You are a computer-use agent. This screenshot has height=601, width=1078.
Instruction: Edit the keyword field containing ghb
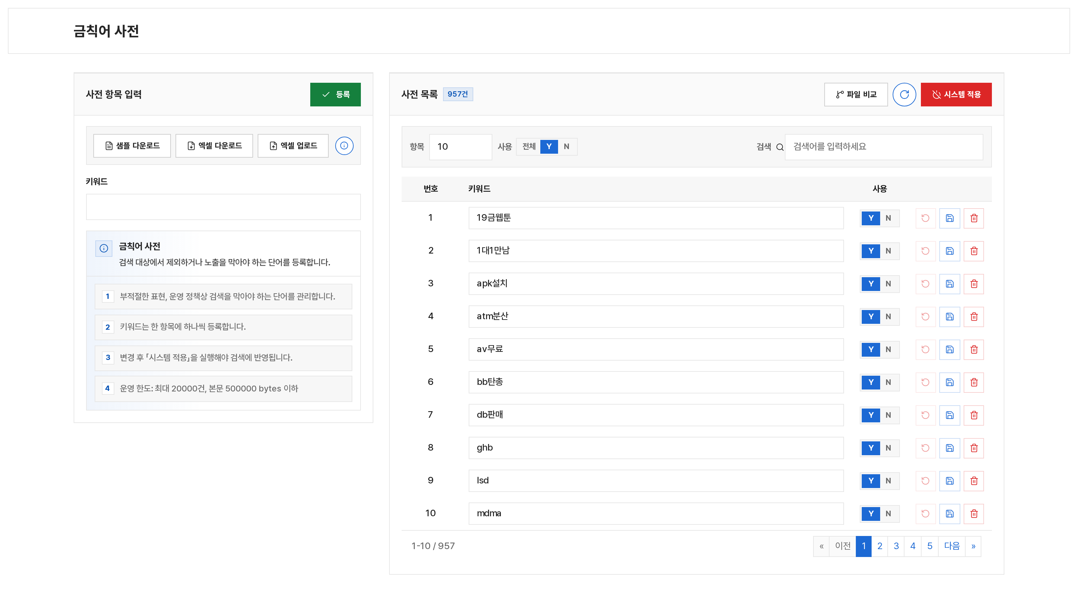coord(656,448)
